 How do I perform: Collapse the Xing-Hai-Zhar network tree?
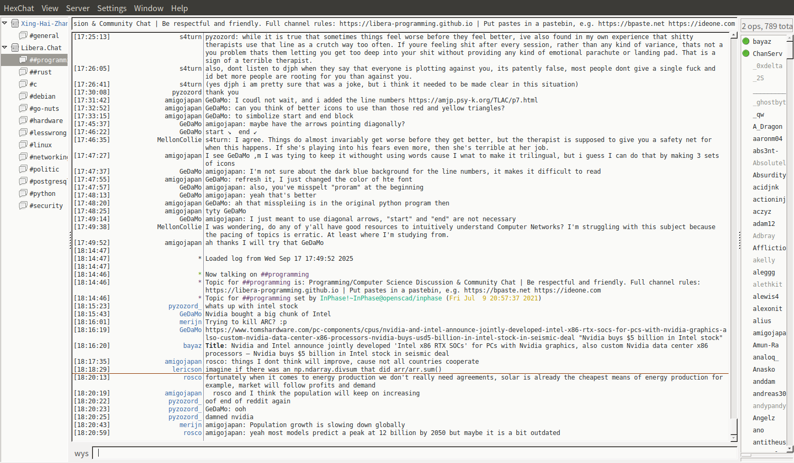[5, 23]
